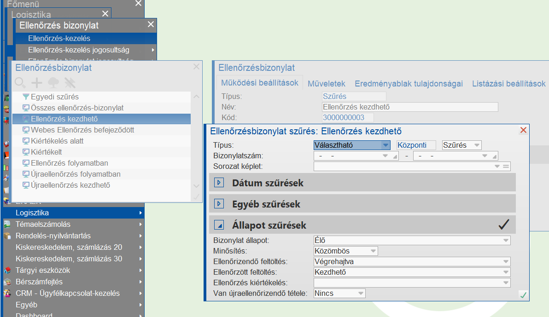The image size is (549, 317).
Task: Select the Újraellenőrzés kezdhető list item
Action: (x=101, y=185)
